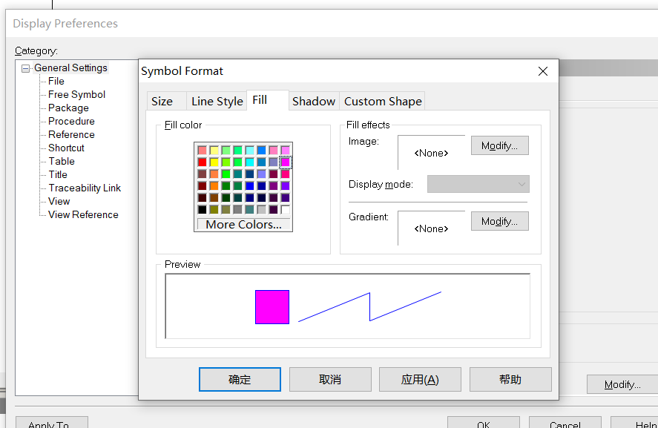Click the 帮助 help button
Viewport: 658px width, 428px height.
(510, 379)
